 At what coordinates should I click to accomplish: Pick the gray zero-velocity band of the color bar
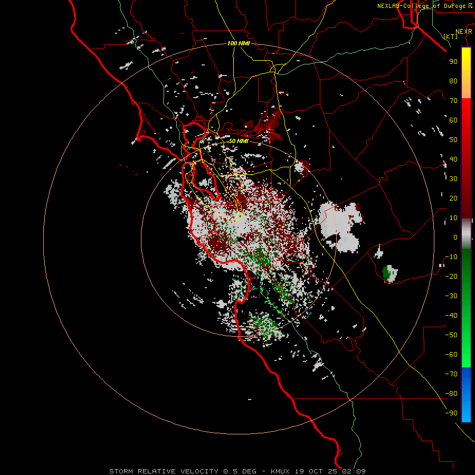(x=466, y=234)
